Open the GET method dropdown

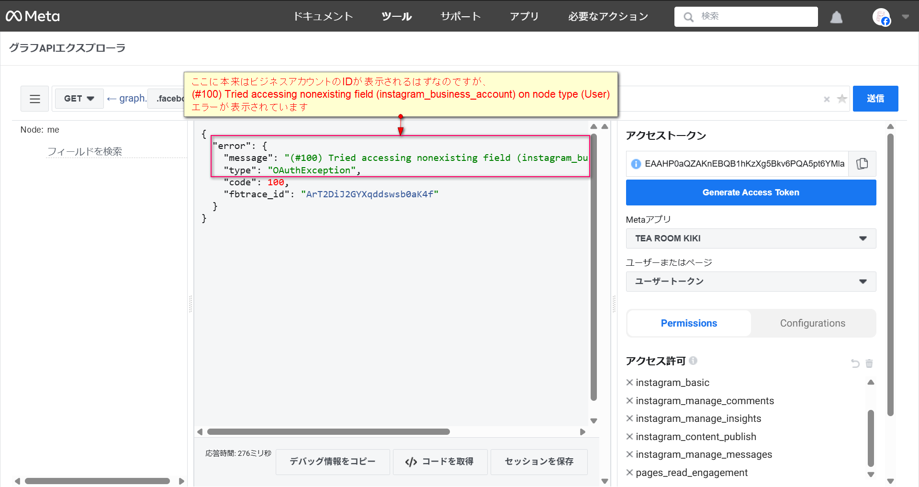(79, 99)
